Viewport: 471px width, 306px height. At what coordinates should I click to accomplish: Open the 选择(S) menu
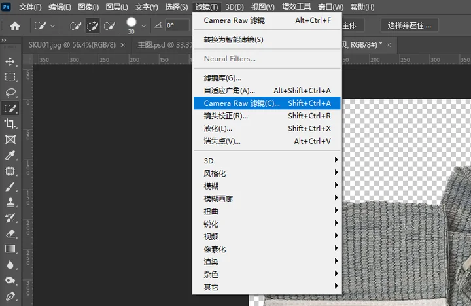pyautogui.click(x=177, y=7)
